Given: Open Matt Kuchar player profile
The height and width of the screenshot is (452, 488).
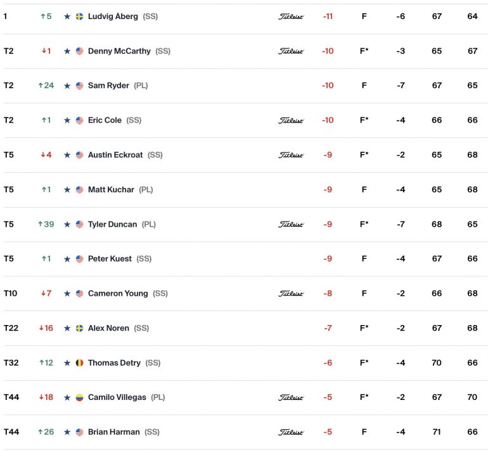Looking at the screenshot, I should 111,190.
